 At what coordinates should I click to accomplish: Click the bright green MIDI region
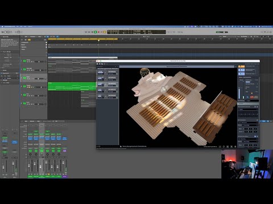point(72,86)
